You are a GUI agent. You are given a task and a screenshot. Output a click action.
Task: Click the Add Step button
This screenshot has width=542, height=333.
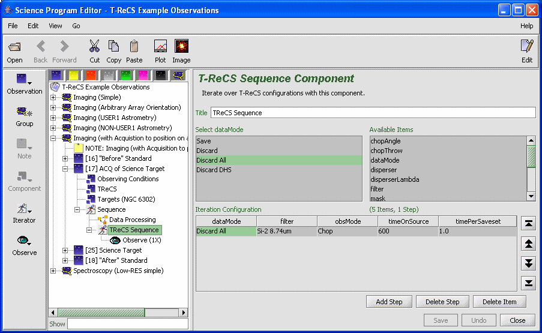pyautogui.click(x=389, y=302)
